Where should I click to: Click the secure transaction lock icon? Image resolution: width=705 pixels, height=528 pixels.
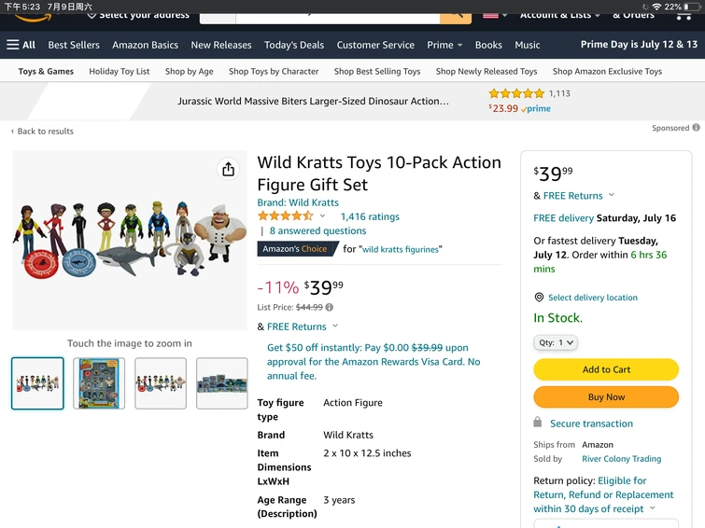tap(538, 424)
